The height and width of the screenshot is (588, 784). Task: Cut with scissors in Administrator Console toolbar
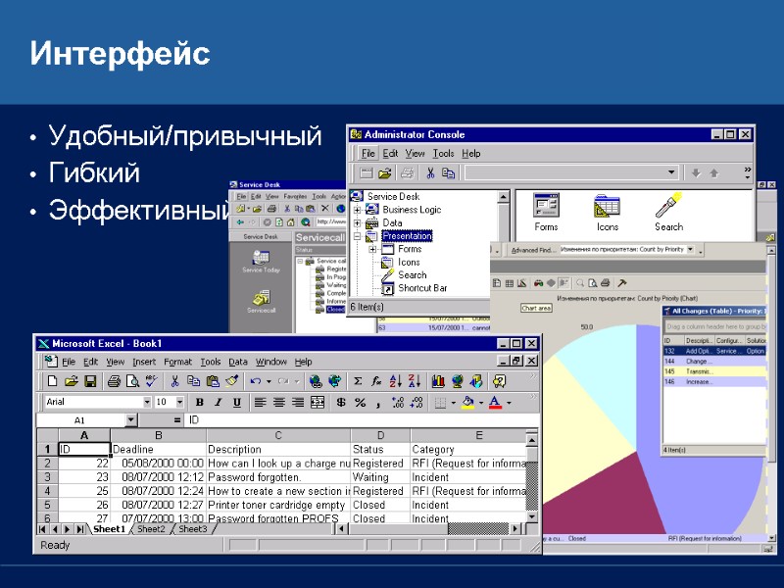point(430,173)
